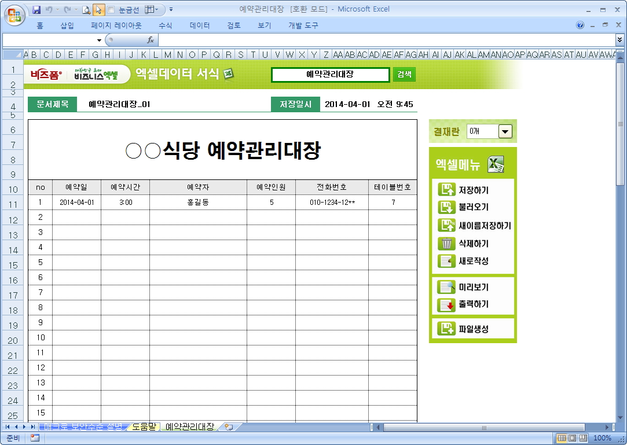Select the cell with 홍길동
627x445 pixels.
[198, 203]
